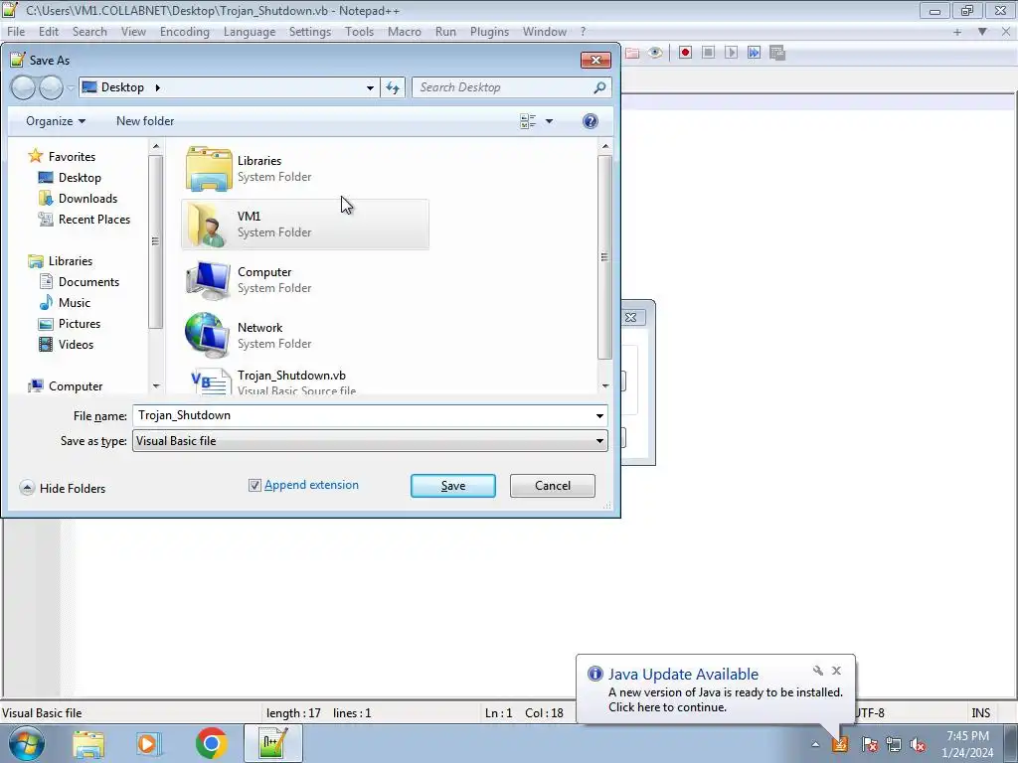Image resolution: width=1018 pixels, height=763 pixels.
Task: Click the Java Update Available notification text
Action: click(x=683, y=675)
